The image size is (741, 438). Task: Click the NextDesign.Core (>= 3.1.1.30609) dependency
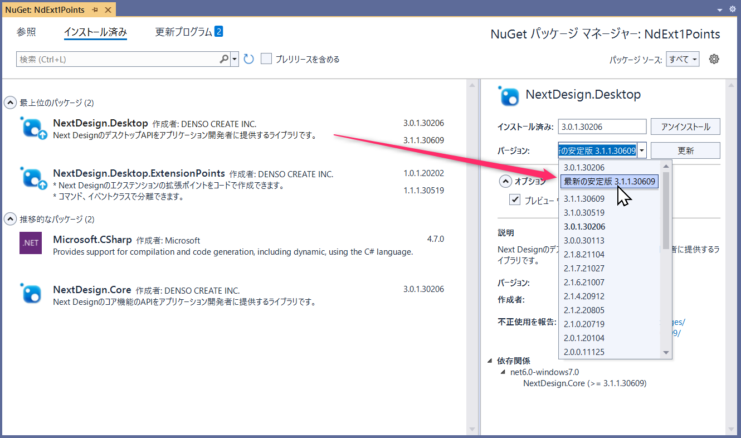click(584, 383)
